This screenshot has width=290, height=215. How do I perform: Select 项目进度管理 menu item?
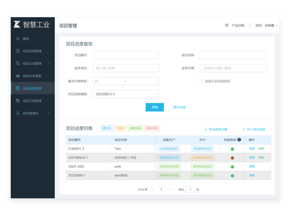pyautogui.click(x=33, y=88)
